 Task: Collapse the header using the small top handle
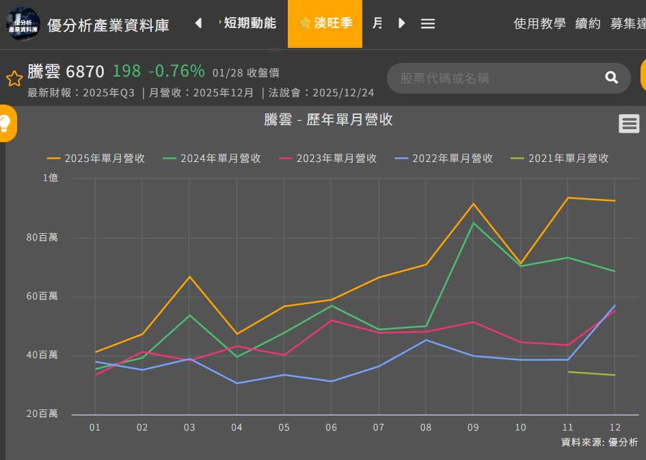273,50
